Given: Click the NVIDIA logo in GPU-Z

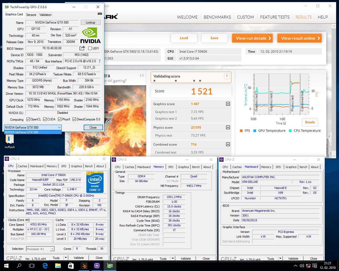Looking at the screenshot, I should 90,35.
